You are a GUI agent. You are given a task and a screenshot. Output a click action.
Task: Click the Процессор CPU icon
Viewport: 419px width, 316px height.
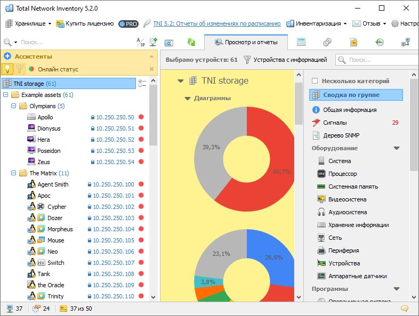click(321, 174)
